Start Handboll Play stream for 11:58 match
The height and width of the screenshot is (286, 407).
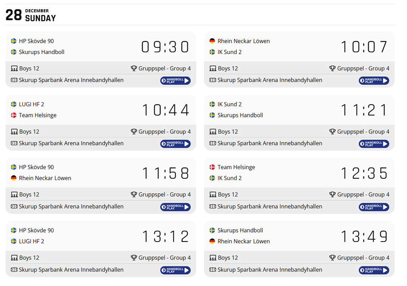(175, 207)
